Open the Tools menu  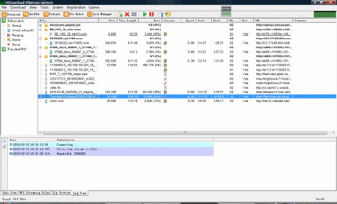pyautogui.click(x=44, y=7)
